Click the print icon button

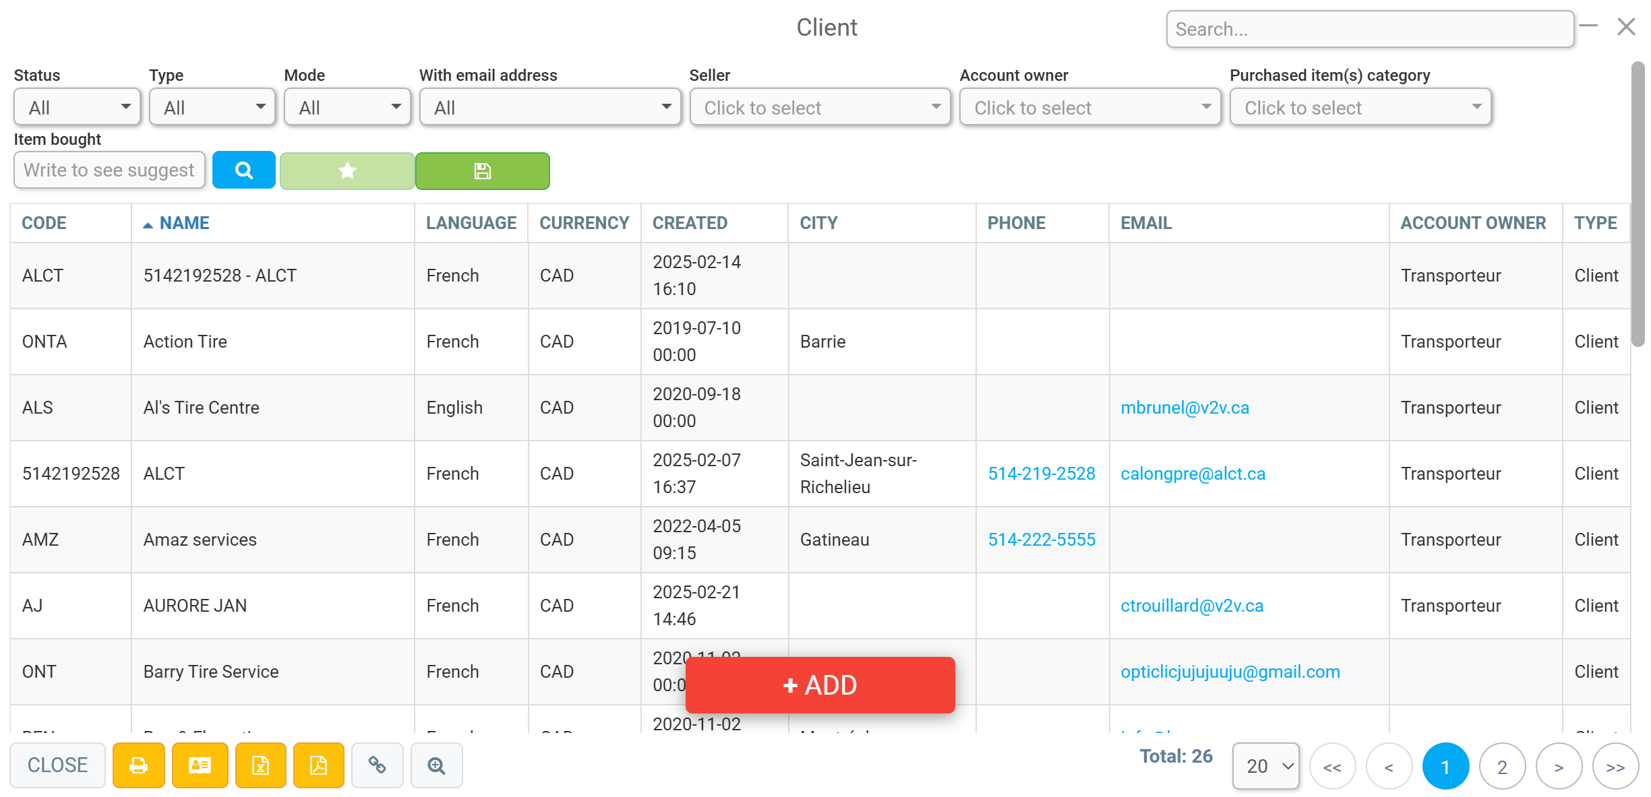pyautogui.click(x=138, y=765)
